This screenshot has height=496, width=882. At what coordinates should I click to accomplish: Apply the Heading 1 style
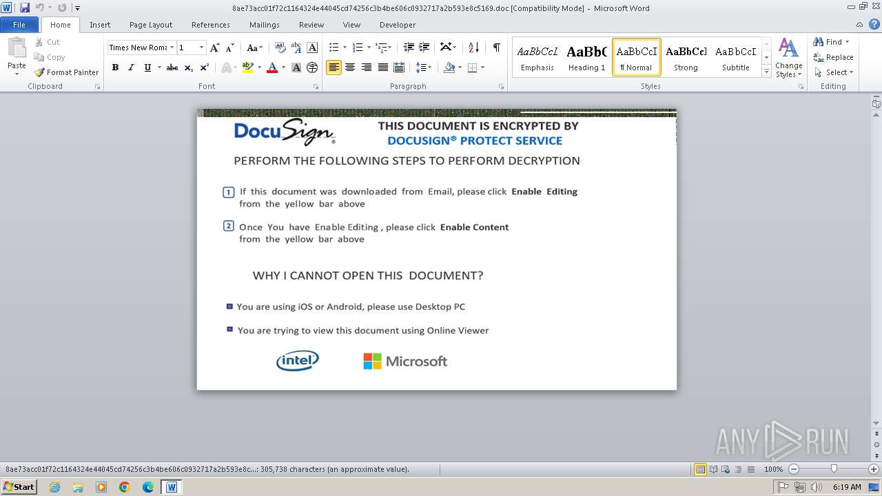point(587,57)
